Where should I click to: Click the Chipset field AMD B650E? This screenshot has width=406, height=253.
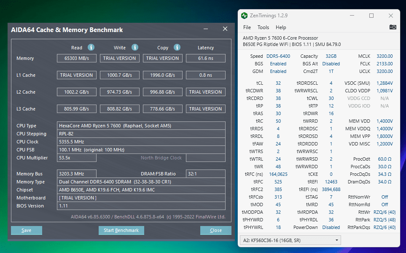(141, 190)
